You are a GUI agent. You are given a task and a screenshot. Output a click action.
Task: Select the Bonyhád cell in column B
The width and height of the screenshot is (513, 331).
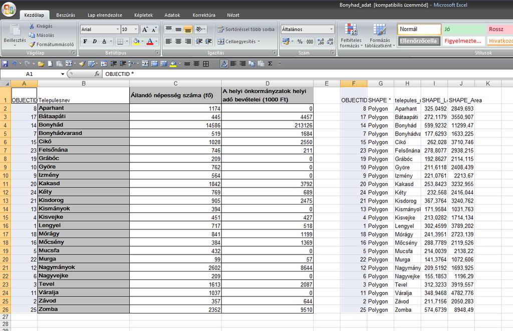84,125
